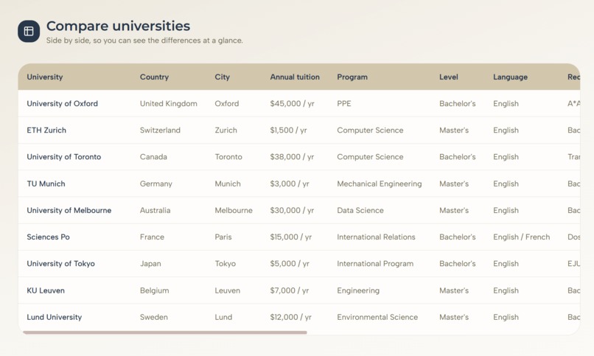
Task: Click the Level column header
Action: tap(449, 77)
